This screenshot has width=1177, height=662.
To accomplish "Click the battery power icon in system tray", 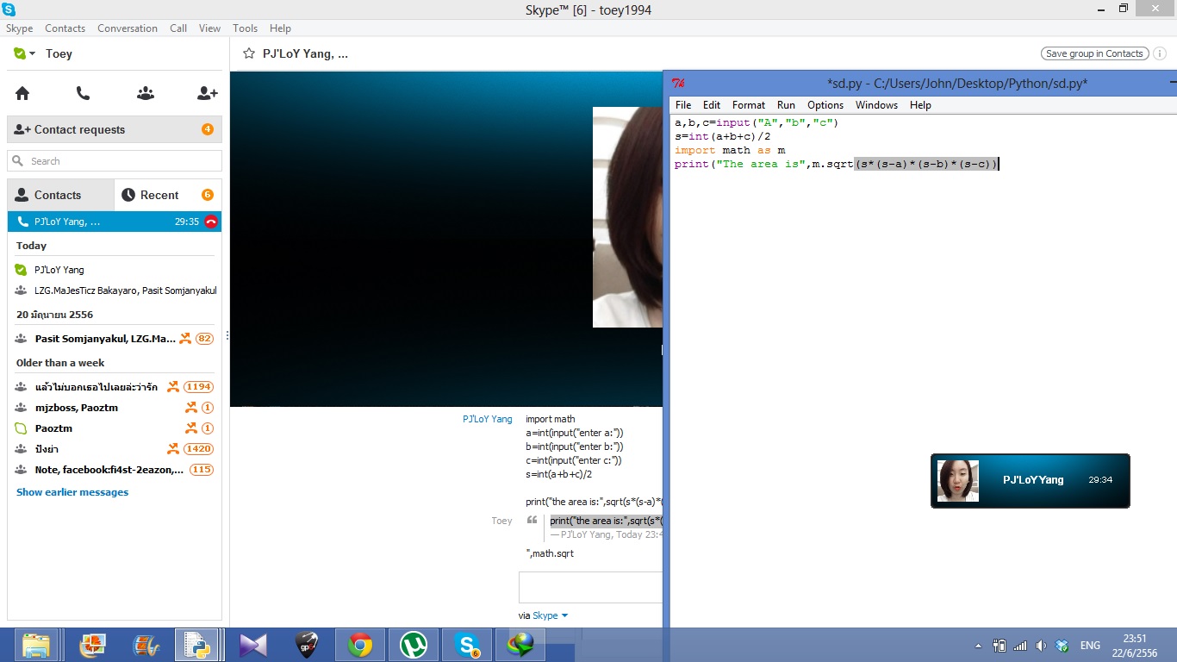I will pyautogui.click(x=1000, y=646).
